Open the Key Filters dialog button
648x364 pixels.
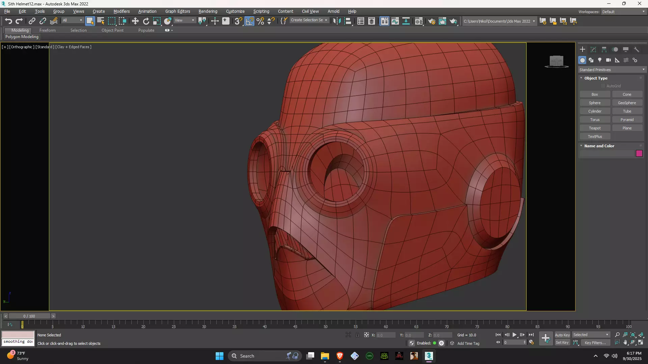point(595,343)
